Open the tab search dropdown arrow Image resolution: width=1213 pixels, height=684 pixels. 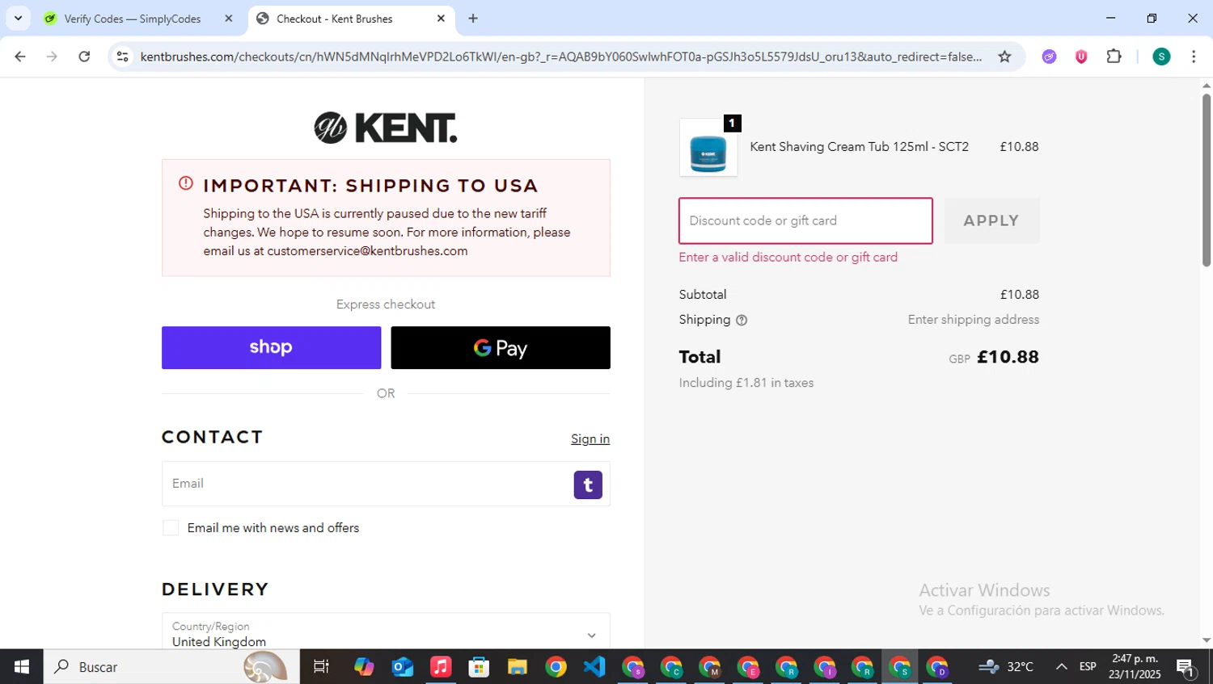coord(18,18)
